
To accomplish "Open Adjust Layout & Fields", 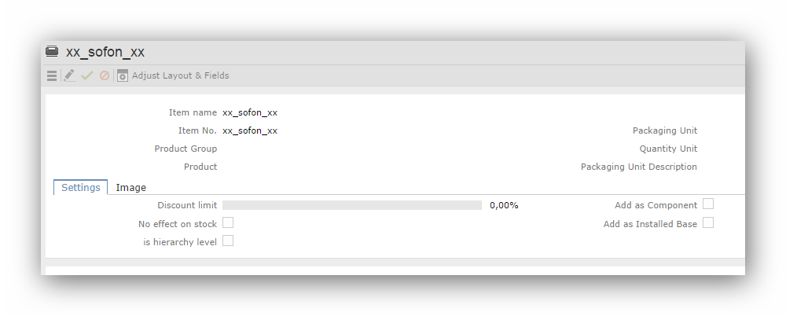I will 173,75.
